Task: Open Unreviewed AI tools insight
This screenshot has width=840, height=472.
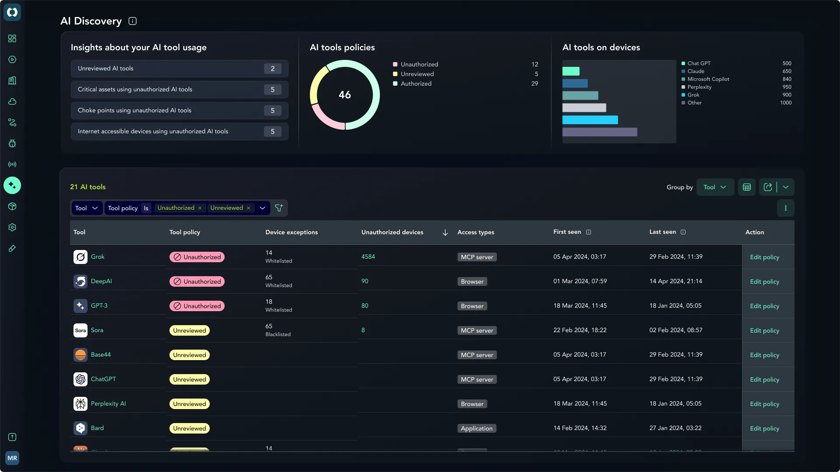Action: pyautogui.click(x=179, y=69)
